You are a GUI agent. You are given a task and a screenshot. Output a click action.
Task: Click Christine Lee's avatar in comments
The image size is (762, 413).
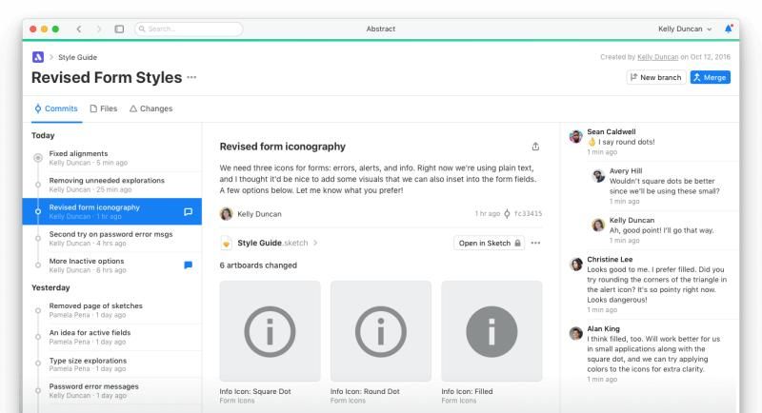point(576,265)
